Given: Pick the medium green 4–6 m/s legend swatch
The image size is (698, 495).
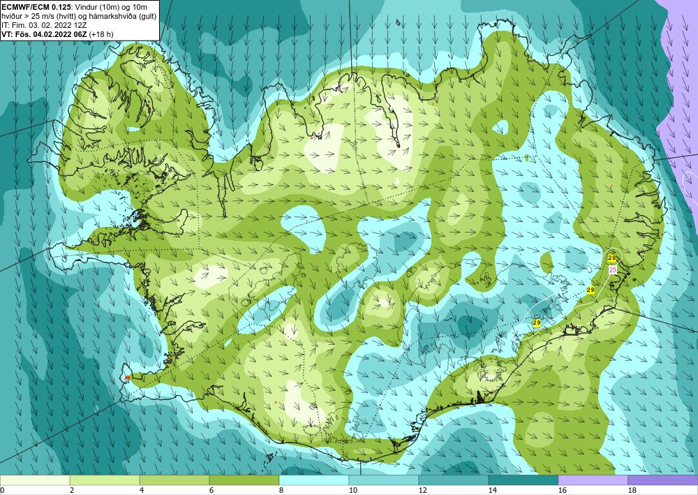Looking at the screenshot, I should pyautogui.click(x=174, y=480).
